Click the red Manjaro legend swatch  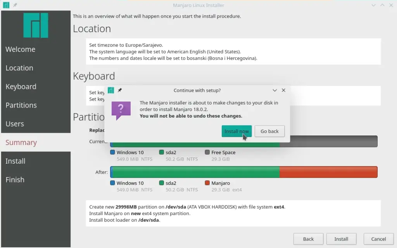(207, 183)
